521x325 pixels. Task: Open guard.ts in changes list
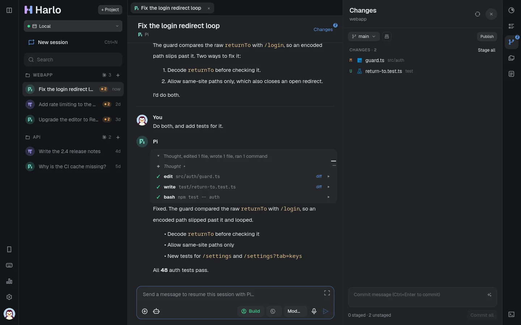422,60
